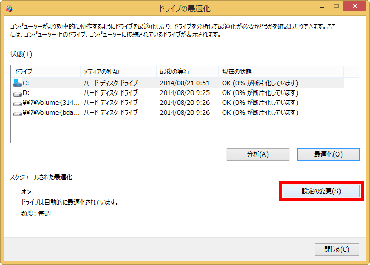Click the defragmenter app icon in title bar
The image size is (370, 265).
pyautogui.click(x=9, y=8)
